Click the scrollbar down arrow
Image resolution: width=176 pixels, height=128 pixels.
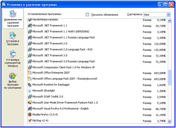coord(169,121)
